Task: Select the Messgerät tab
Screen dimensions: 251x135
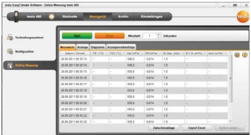Action: tap(97, 17)
